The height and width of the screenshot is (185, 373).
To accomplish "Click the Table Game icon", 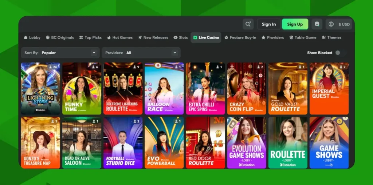I will pyautogui.click(x=291, y=37).
